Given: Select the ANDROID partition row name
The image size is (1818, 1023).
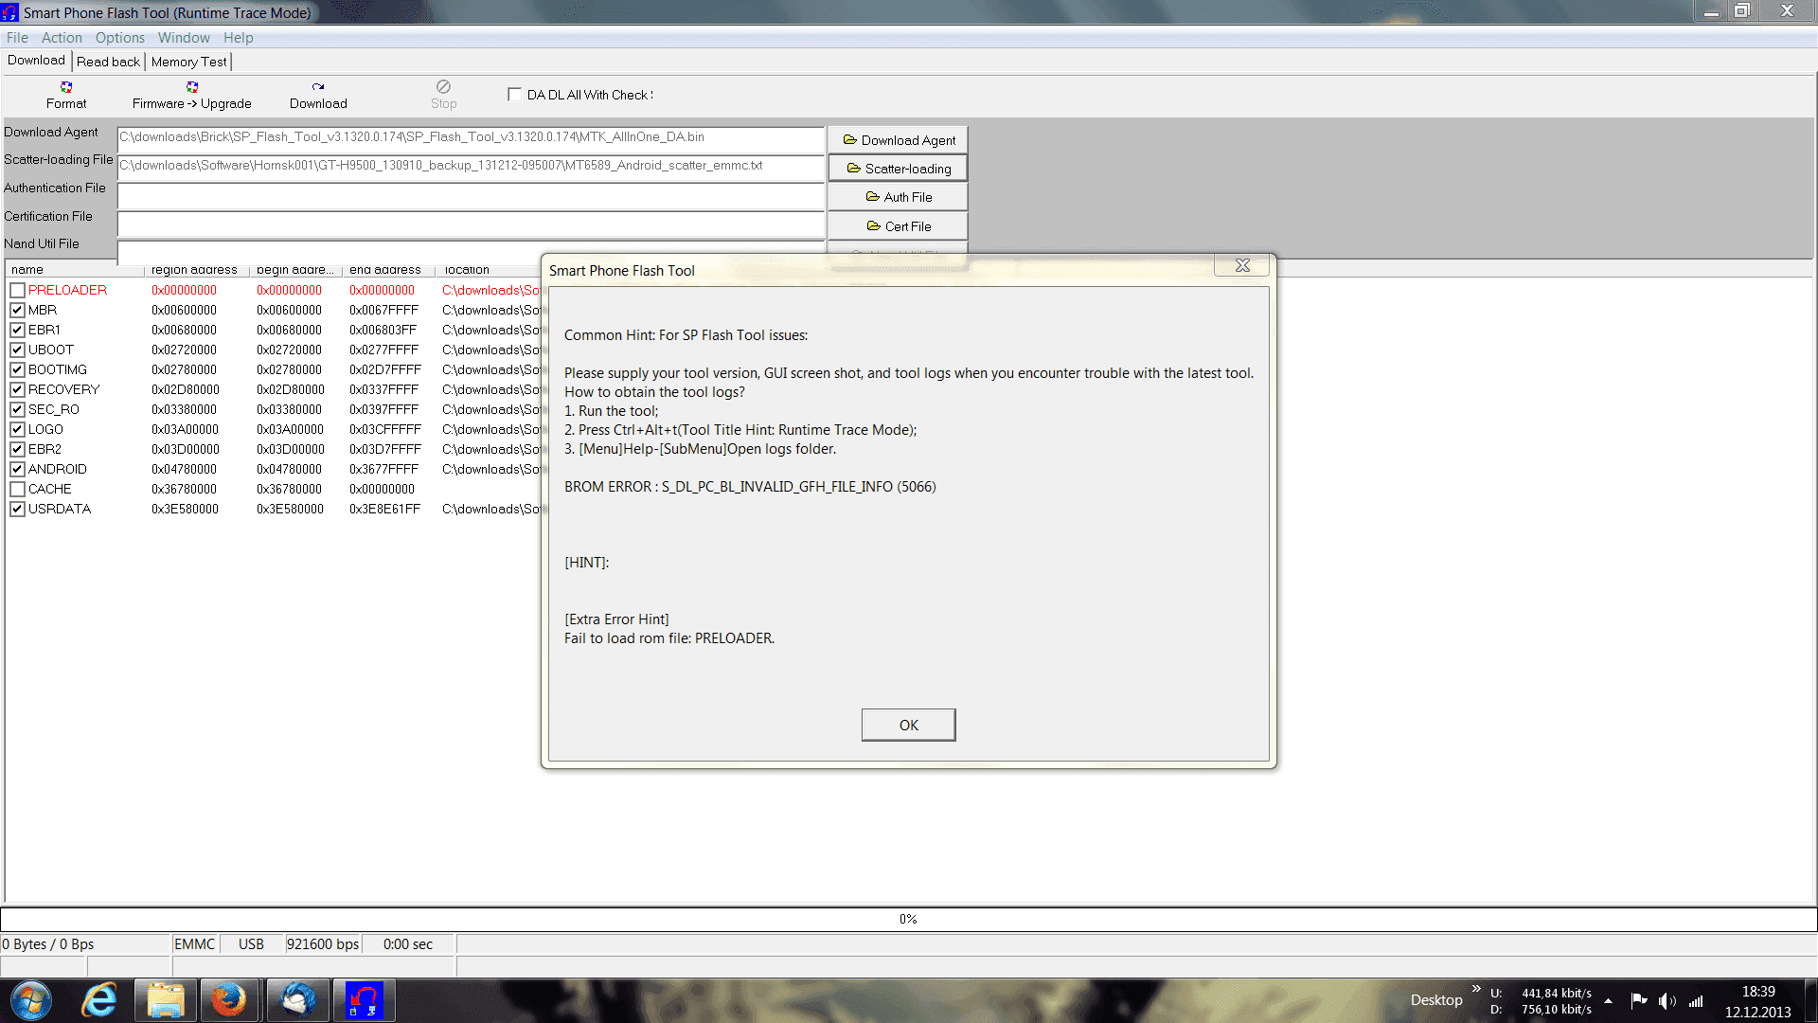Looking at the screenshot, I should [x=57, y=470].
